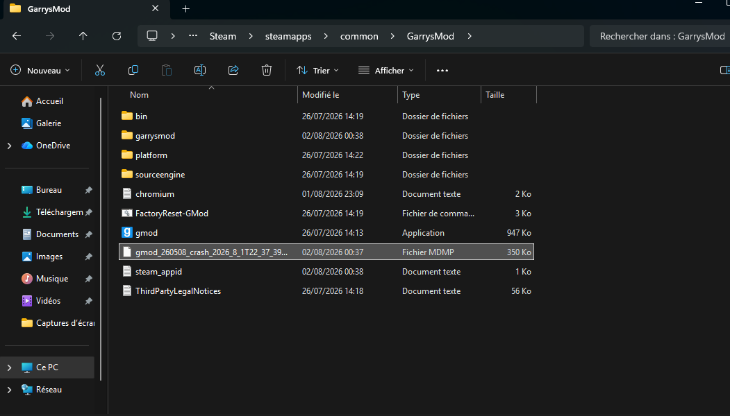Click Fichier MDMP type text
Screen dimensions: 730x416
[428, 252]
